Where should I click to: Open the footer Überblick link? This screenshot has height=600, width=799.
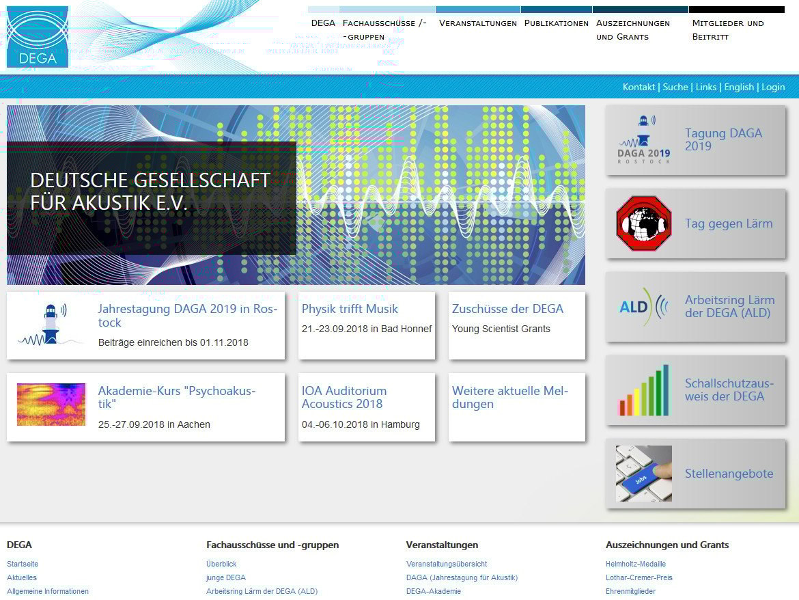tap(221, 564)
